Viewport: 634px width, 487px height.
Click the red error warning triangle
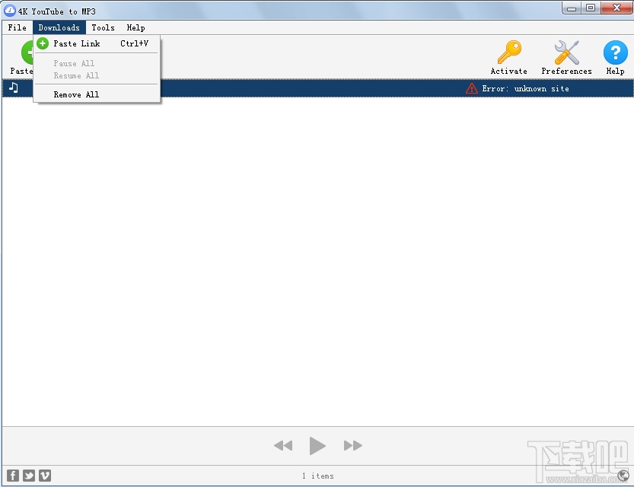tap(471, 88)
